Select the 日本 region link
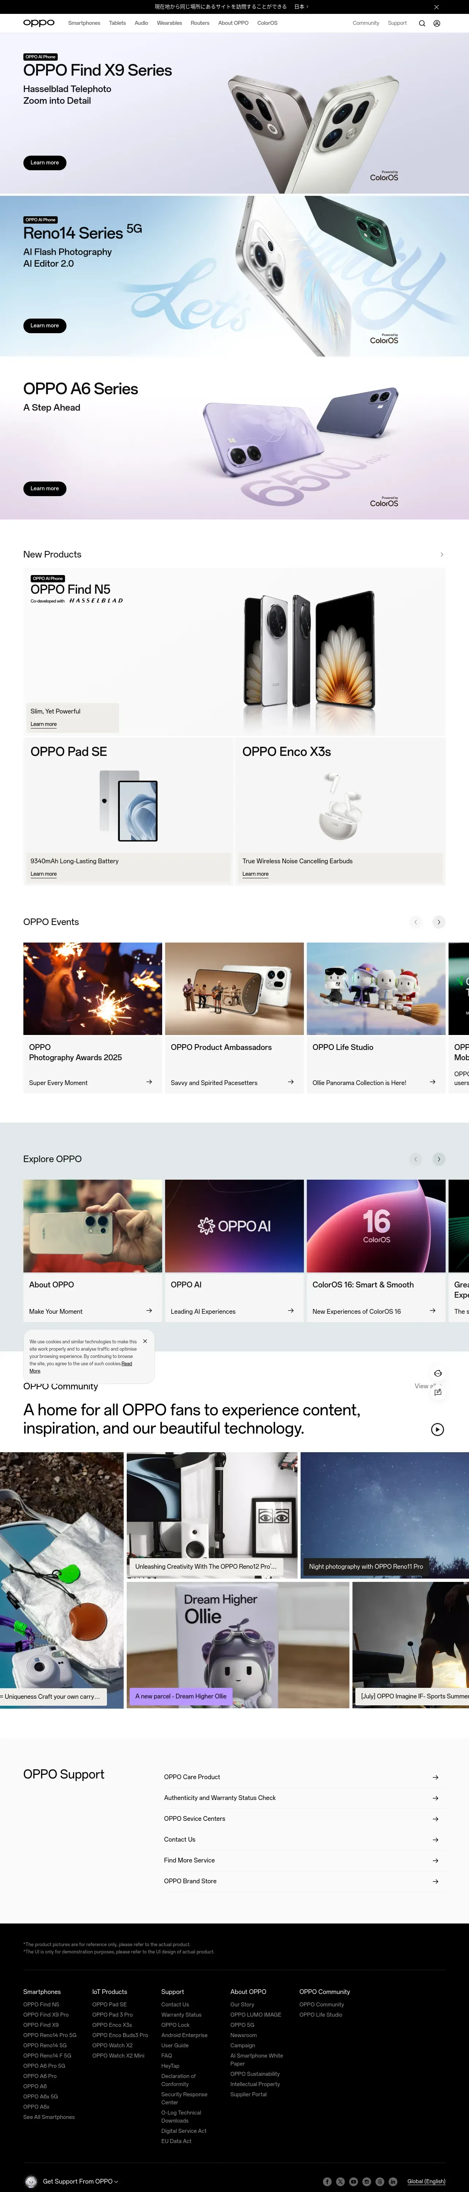 (301, 7)
